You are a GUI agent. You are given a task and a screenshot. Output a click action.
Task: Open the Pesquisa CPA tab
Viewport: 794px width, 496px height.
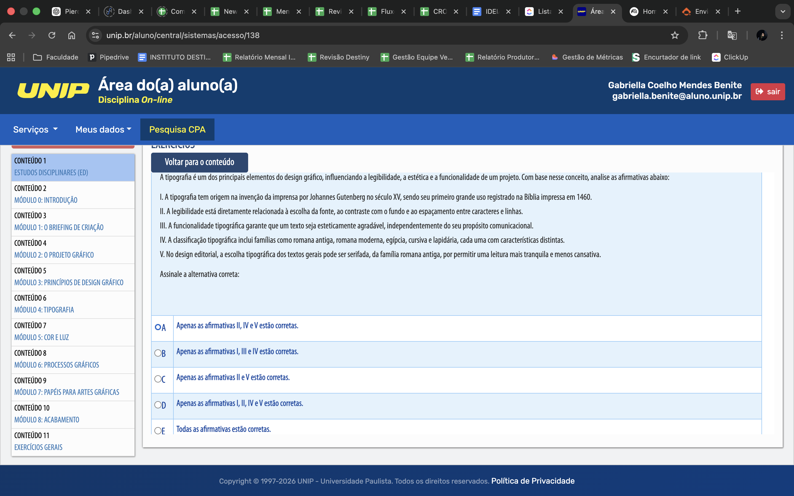click(177, 129)
